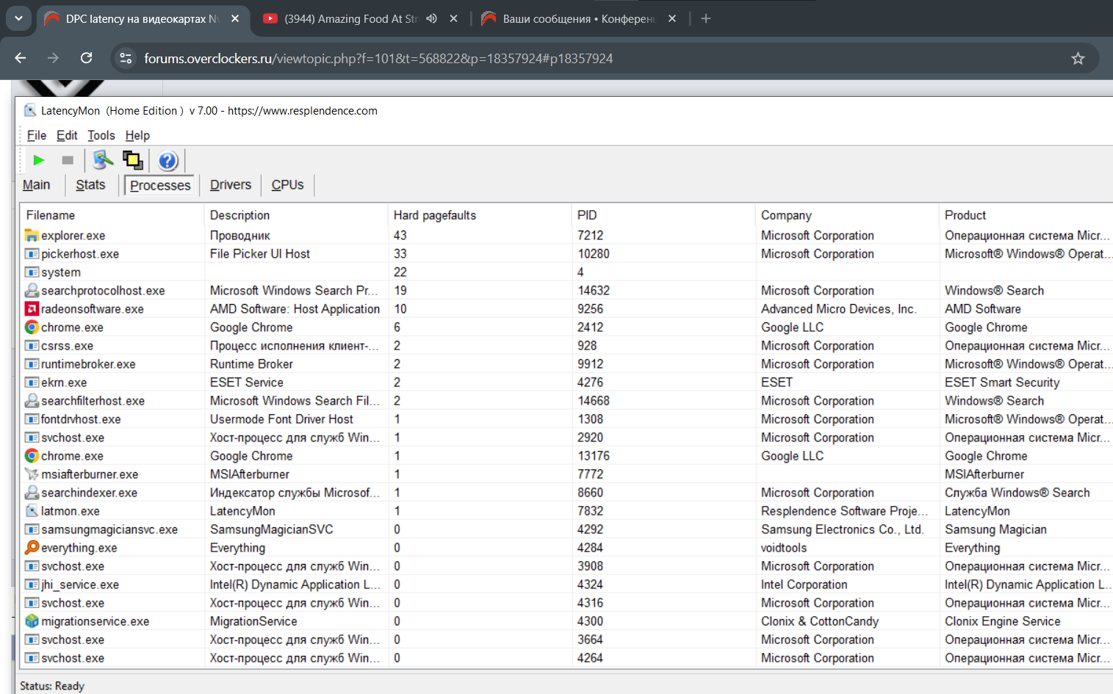Mute the YouTube tab via speaker icon
Viewport: 1113px width, 694px height.
click(x=431, y=19)
